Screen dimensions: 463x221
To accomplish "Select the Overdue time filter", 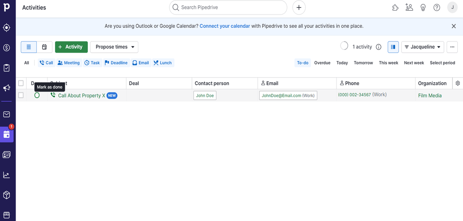I will click(322, 63).
